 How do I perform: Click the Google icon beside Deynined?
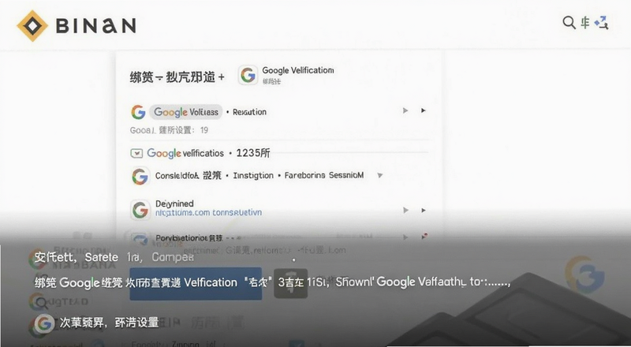(140, 210)
